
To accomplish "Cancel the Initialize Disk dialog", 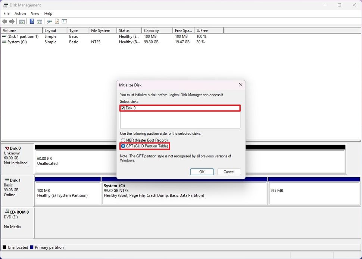I will pyautogui.click(x=229, y=172).
